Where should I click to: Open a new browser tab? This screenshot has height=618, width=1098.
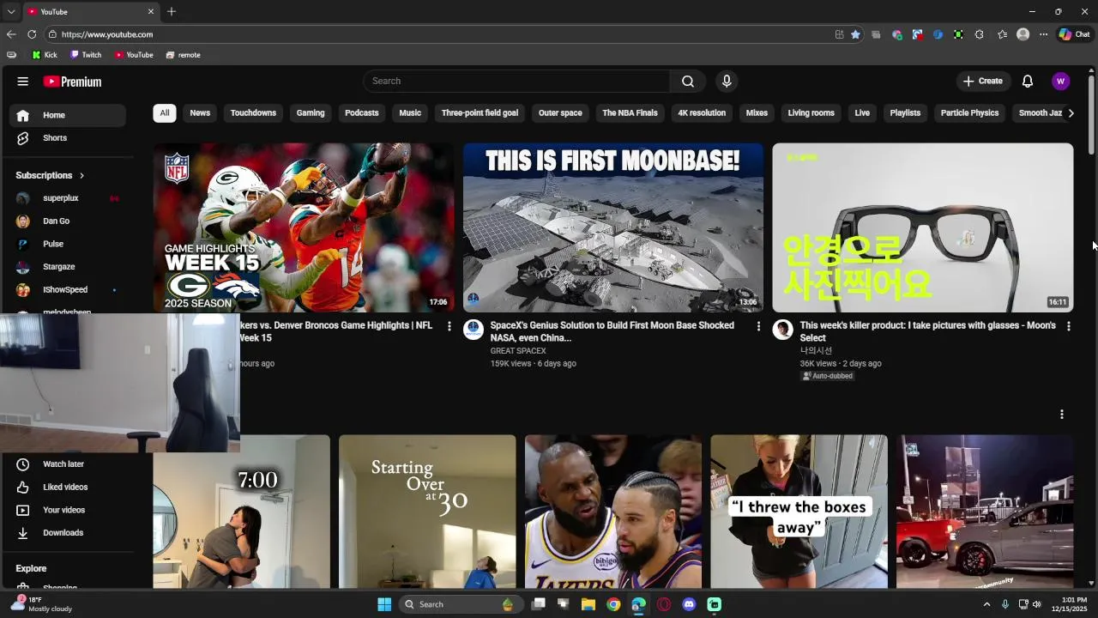172,11
